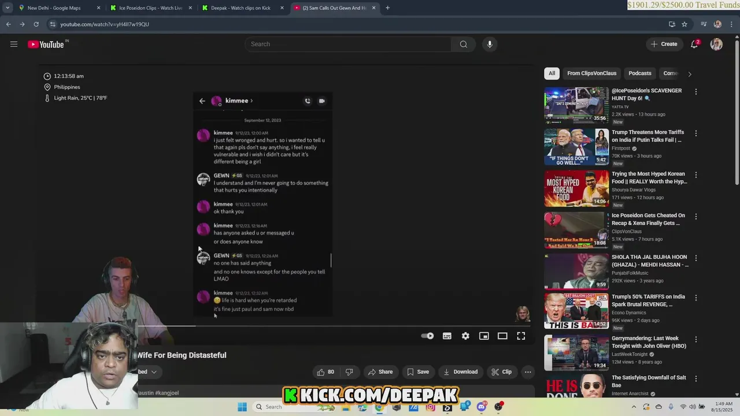Open the ClipsVonClaus channel link under Ice Poseidon video
This screenshot has height=416, width=740.
tap(627, 231)
